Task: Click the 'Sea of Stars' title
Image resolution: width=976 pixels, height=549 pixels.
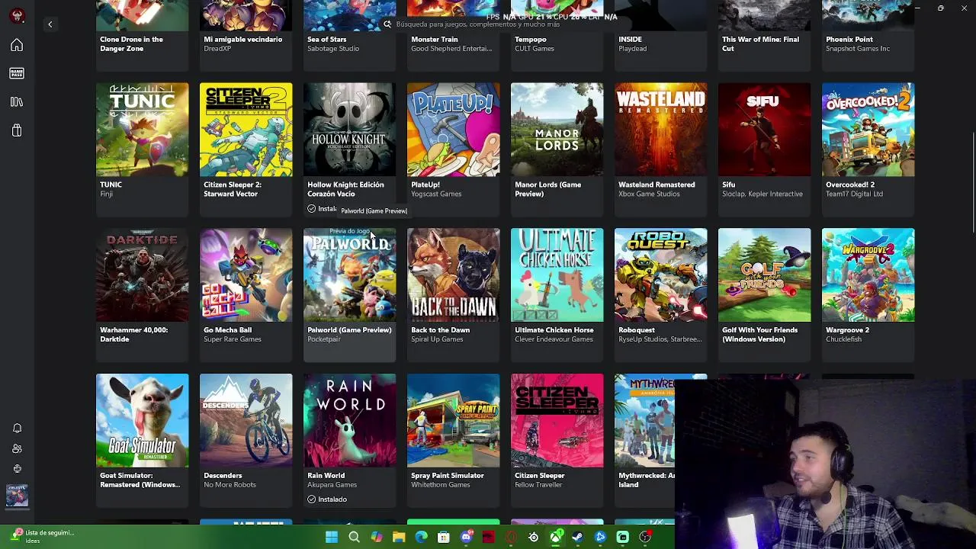Action: click(x=327, y=40)
